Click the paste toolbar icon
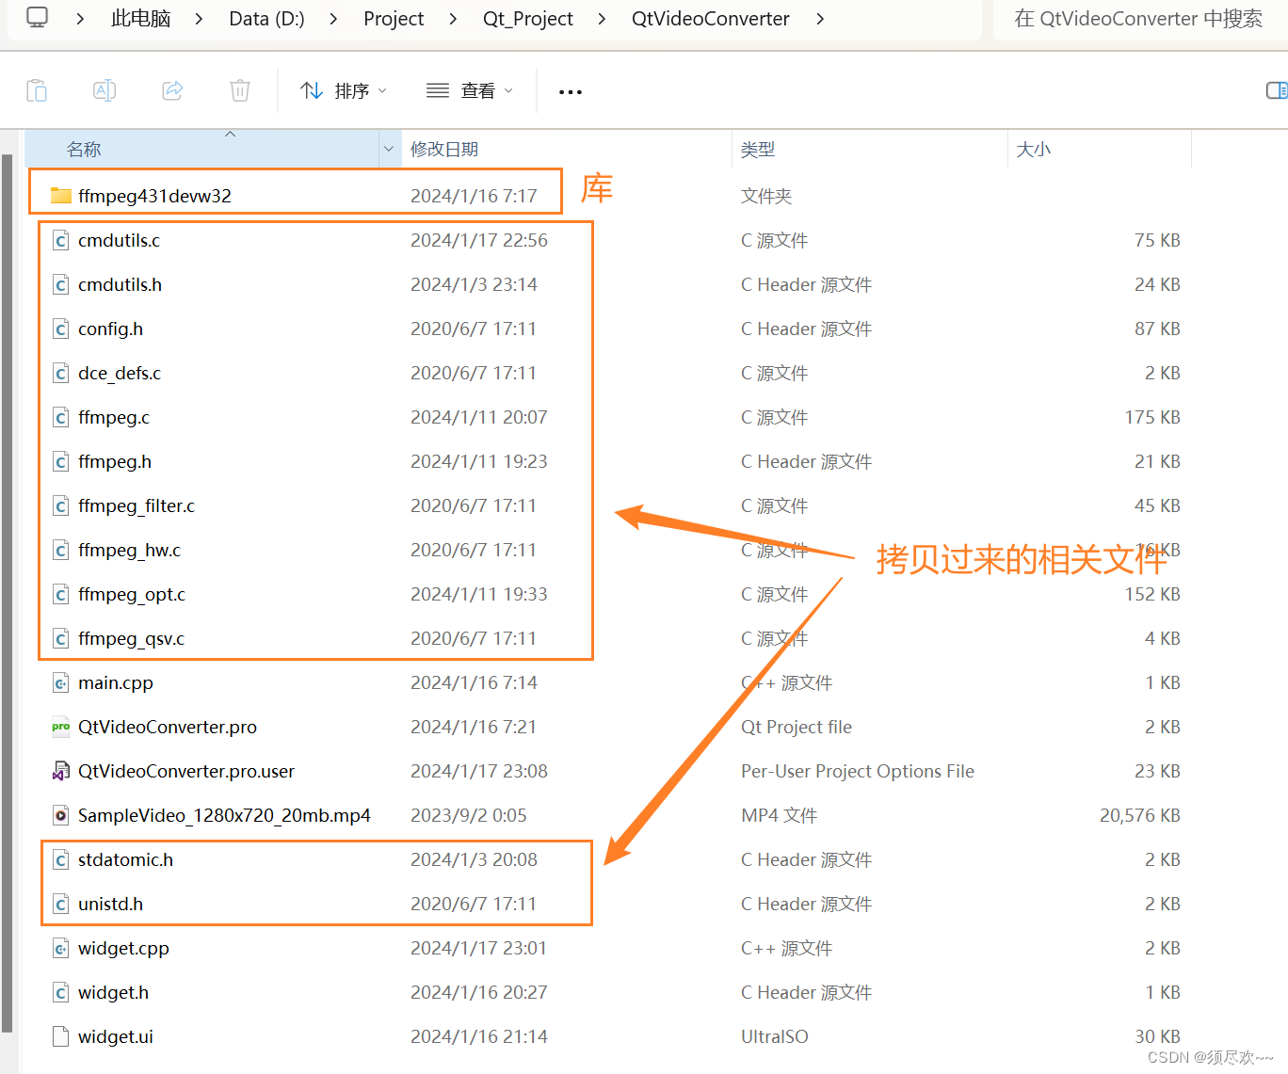 coord(37,90)
